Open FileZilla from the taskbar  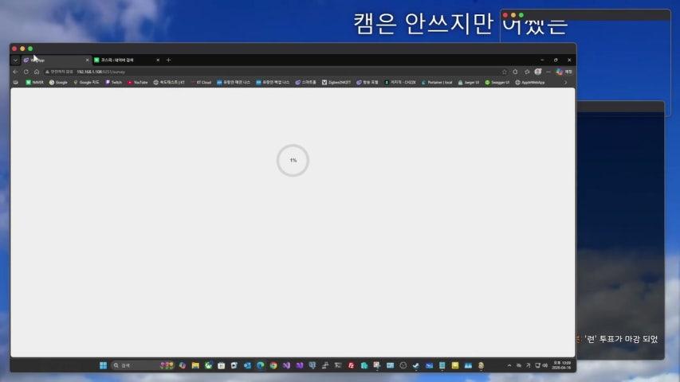point(352,365)
